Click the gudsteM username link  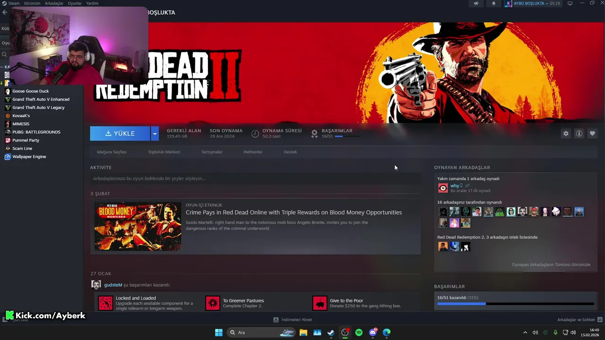[x=113, y=285]
